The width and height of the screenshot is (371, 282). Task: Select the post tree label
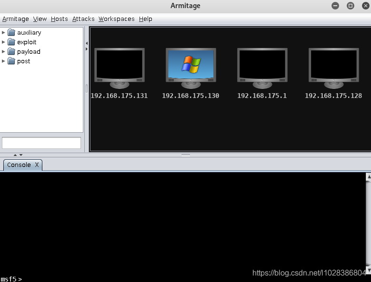pyautogui.click(x=24, y=61)
